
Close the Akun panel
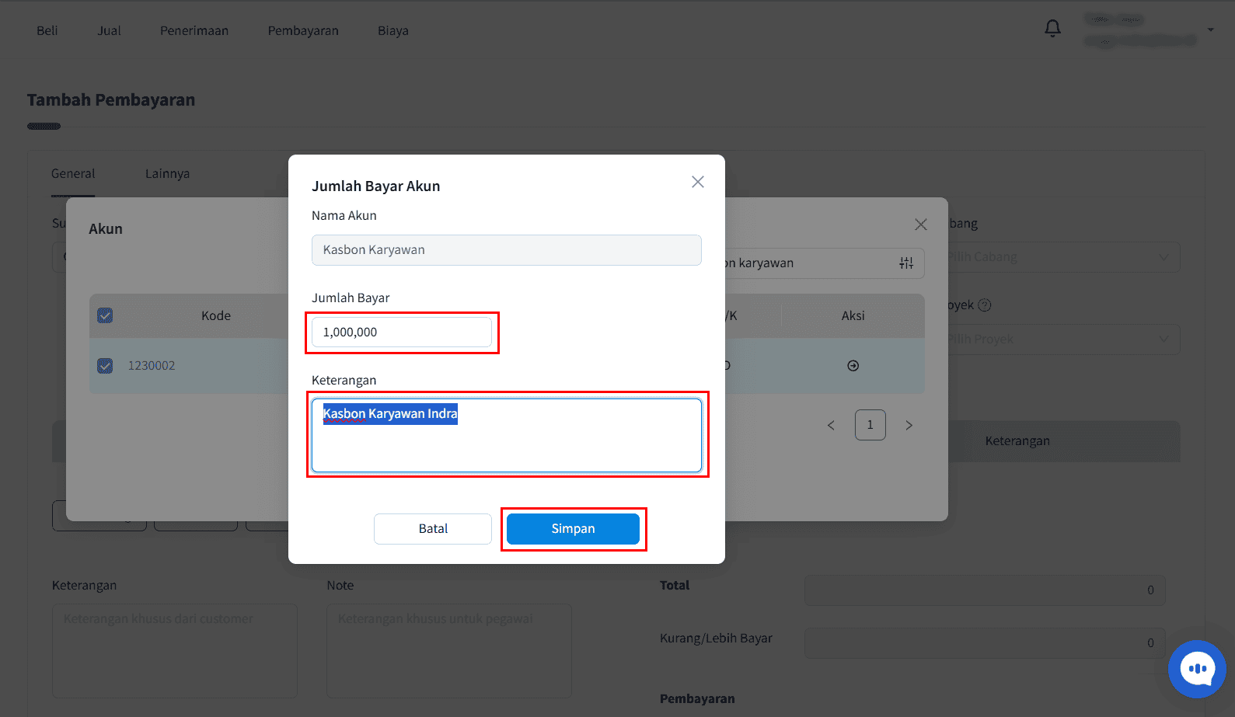click(921, 224)
